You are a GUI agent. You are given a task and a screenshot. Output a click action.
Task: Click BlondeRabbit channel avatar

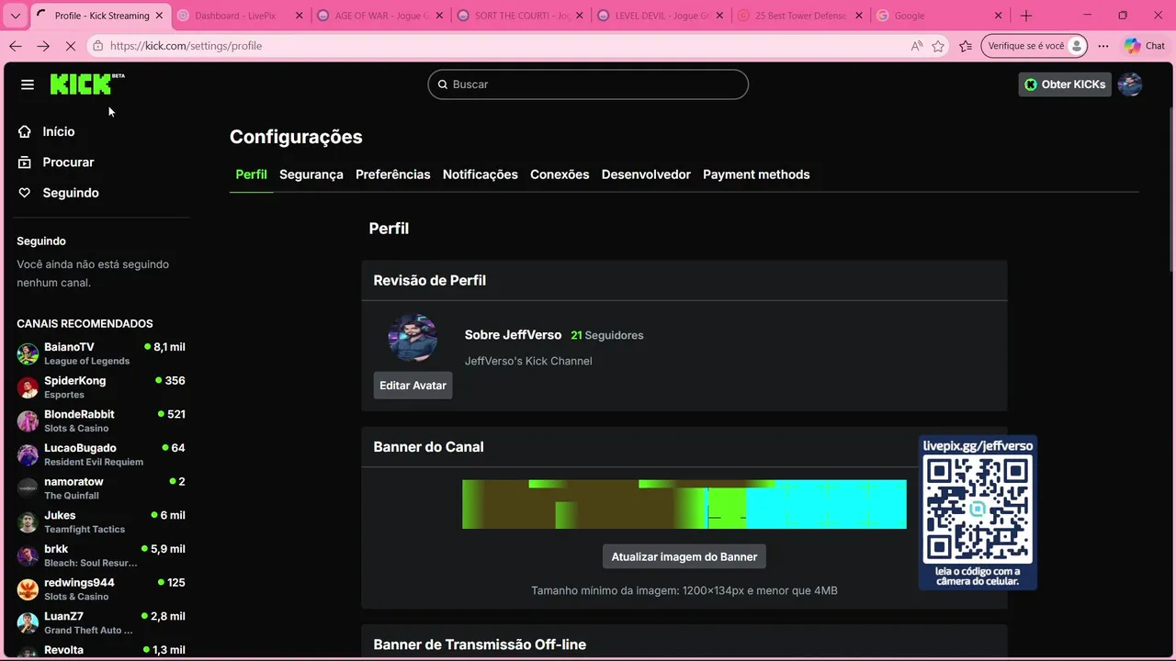click(28, 420)
